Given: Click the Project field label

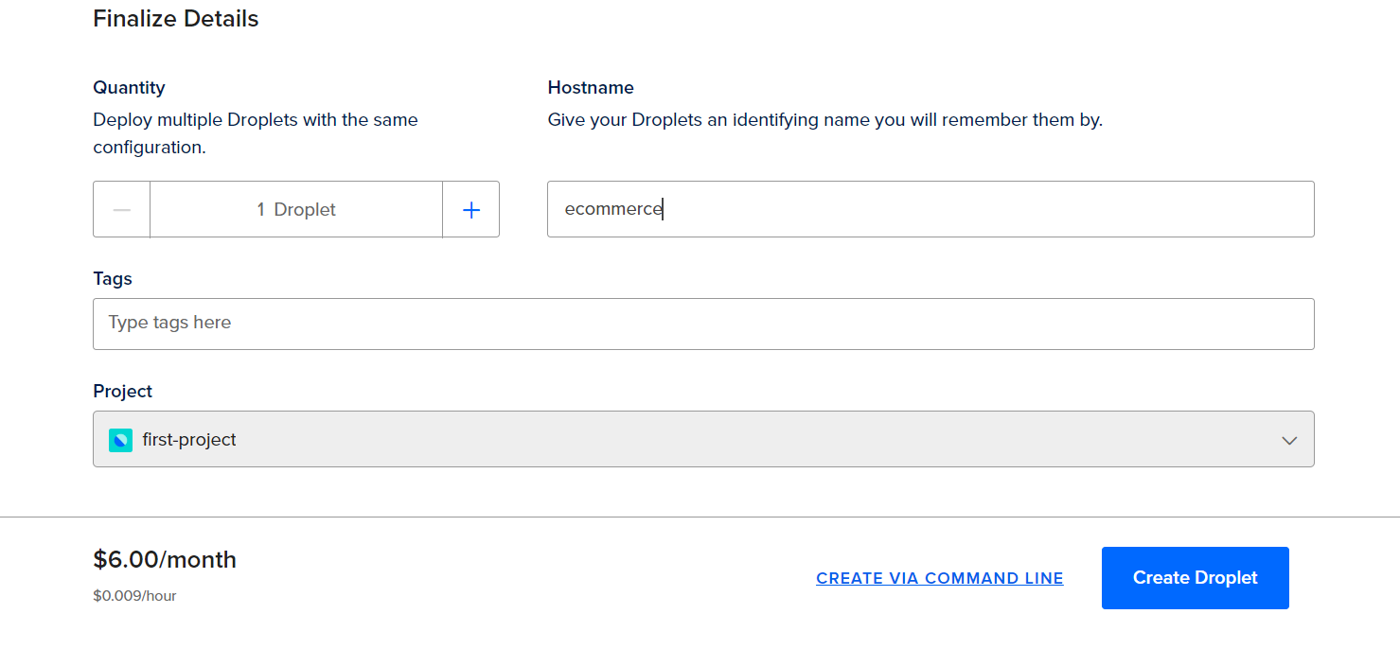Looking at the screenshot, I should (122, 392).
